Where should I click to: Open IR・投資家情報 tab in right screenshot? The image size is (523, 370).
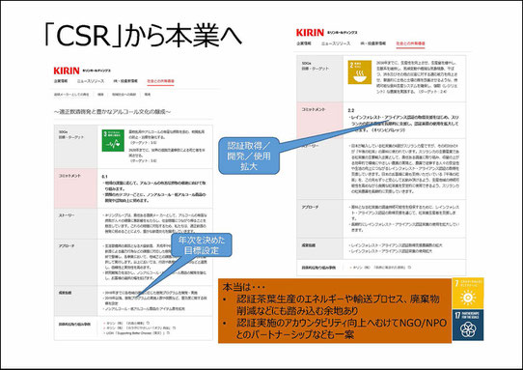coord(372,43)
